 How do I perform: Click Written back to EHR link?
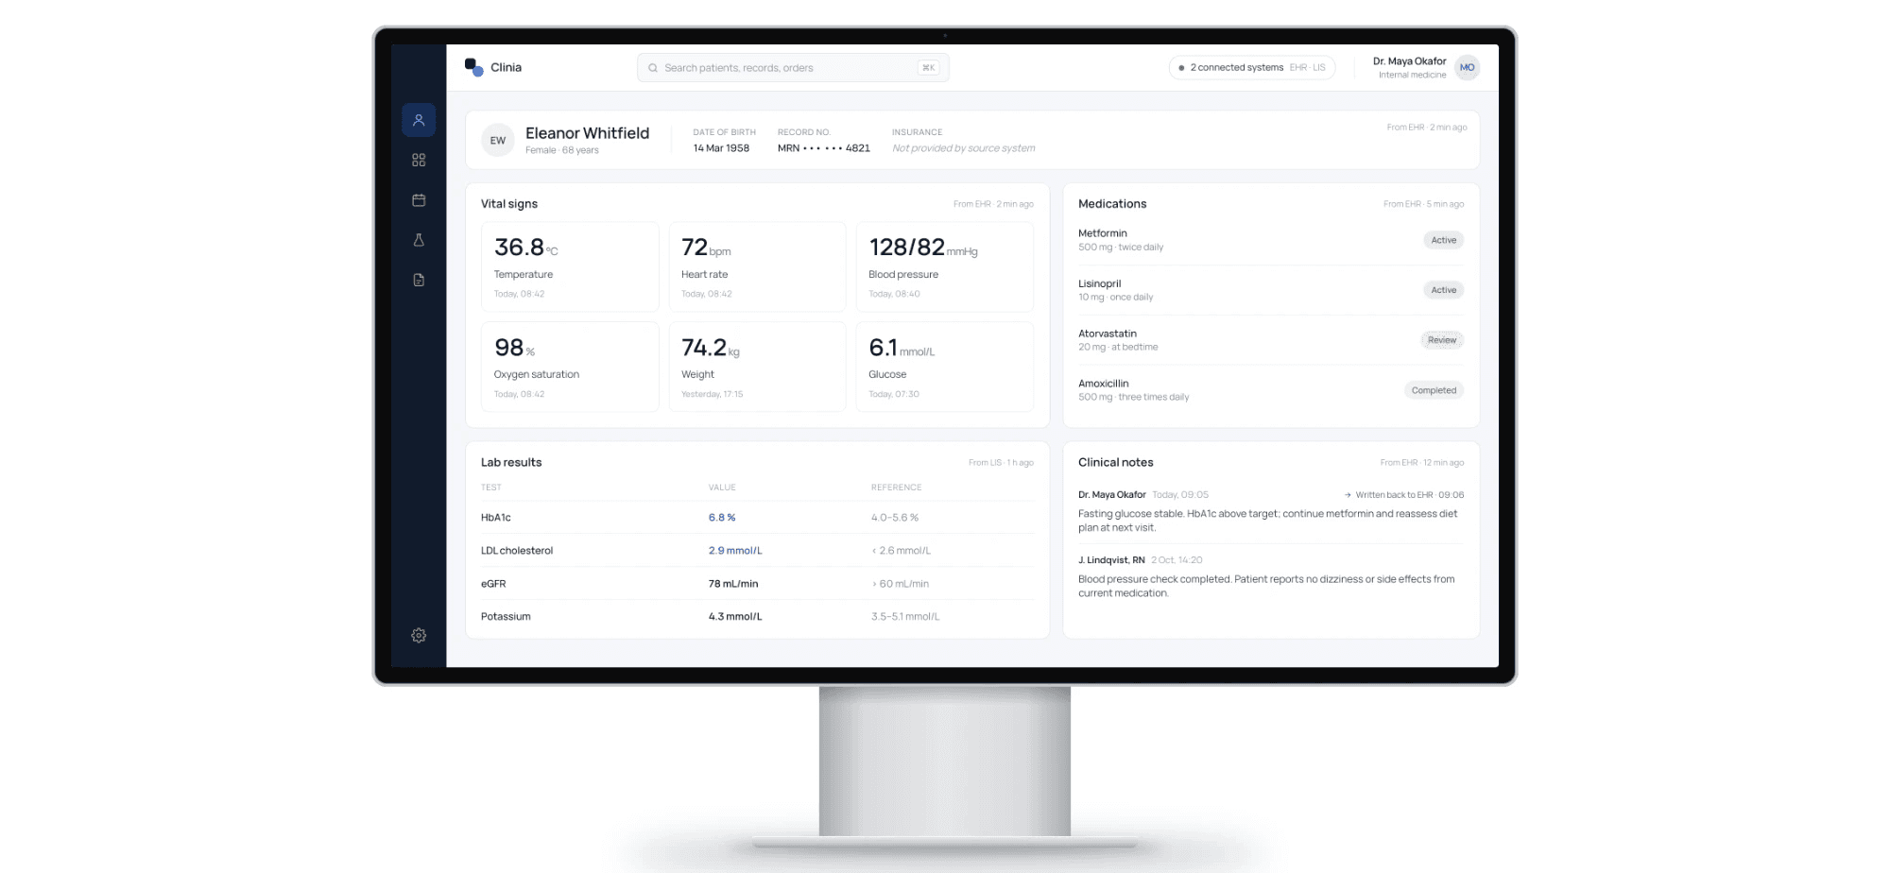click(x=1404, y=495)
